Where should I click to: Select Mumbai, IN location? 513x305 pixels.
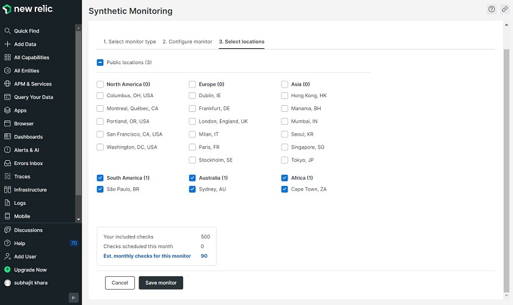click(285, 121)
